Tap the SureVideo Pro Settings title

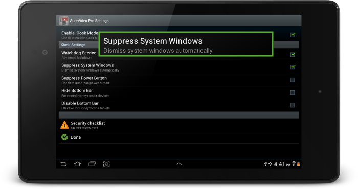click(x=89, y=21)
